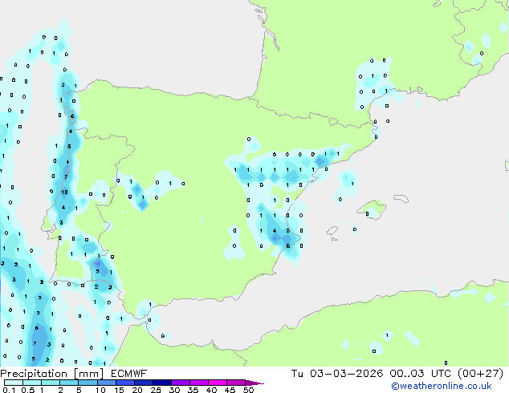
Task: Click the above-50 arrow at the legend end
Action: click(x=254, y=383)
